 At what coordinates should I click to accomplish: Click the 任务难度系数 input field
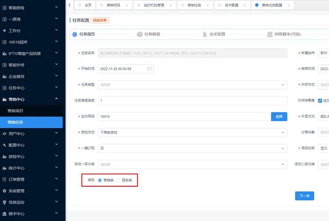(x=192, y=101)
